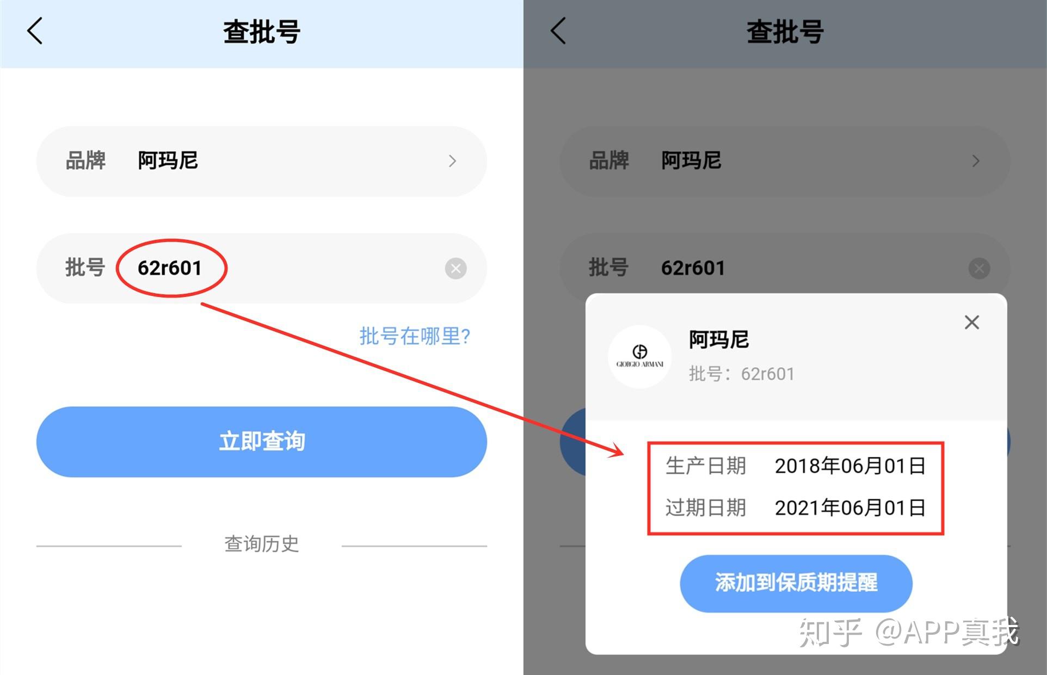Open brand chevron on right 品牌 row
Viewport: 1047px width, 675px height.
976,161
